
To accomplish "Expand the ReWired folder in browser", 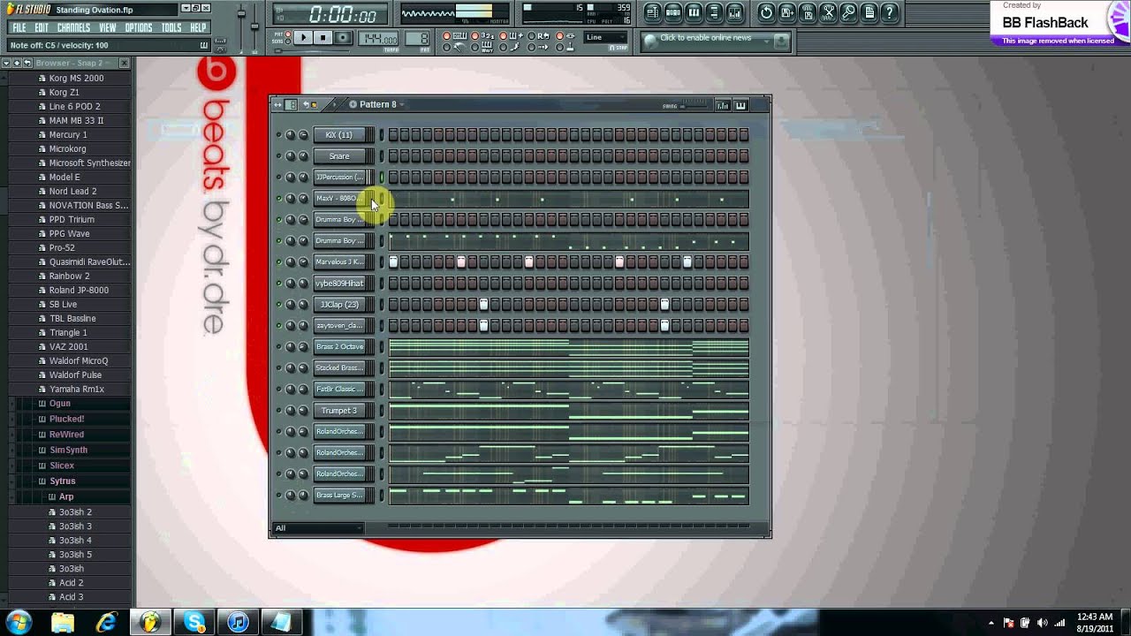I will click(x=67, y=435).
